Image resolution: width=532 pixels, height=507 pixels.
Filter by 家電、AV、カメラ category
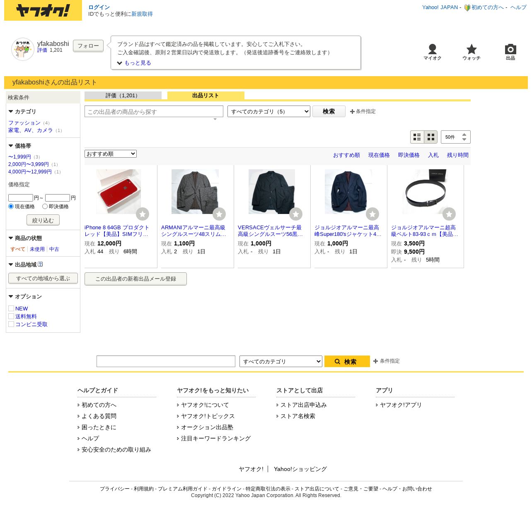pos(31,130)
